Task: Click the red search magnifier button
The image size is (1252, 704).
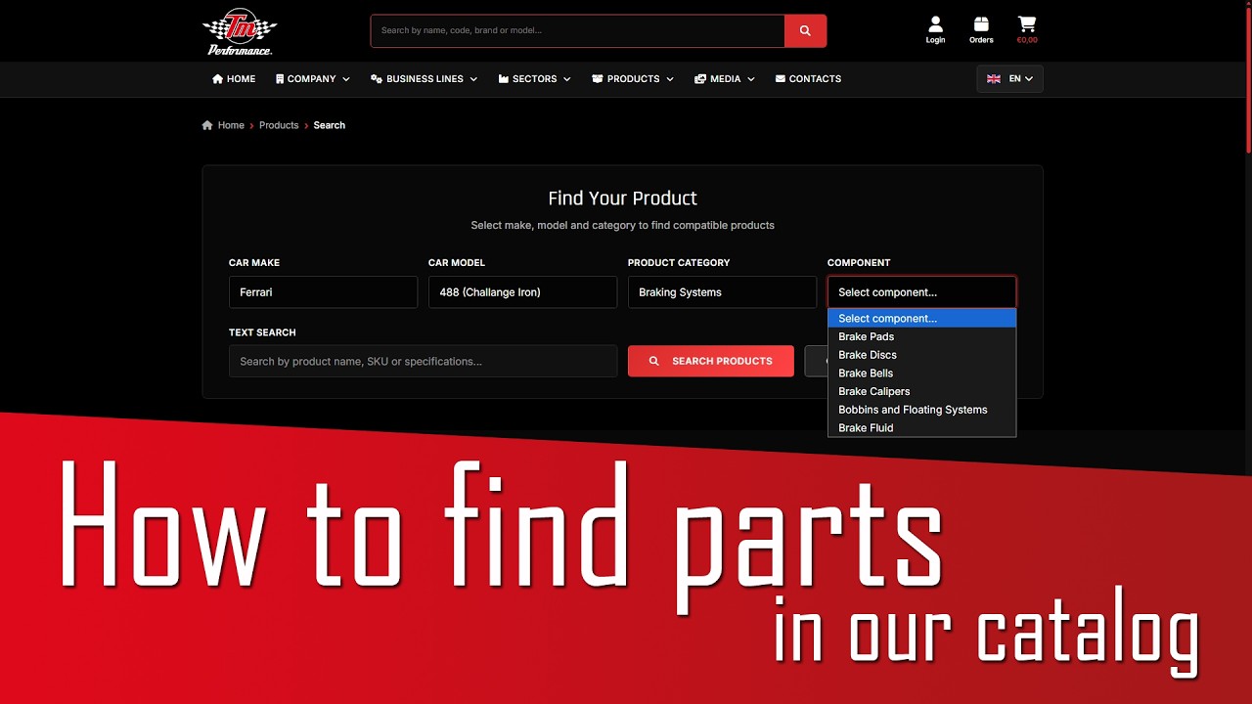Action: point(805,30)
